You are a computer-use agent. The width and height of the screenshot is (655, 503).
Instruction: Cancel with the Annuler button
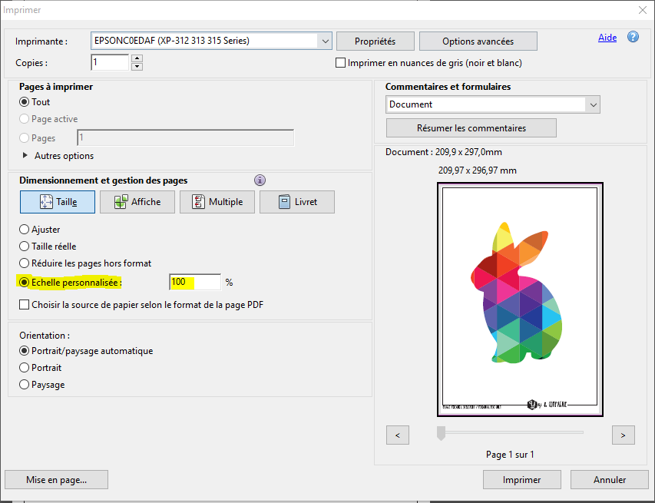tap(610, 480)
